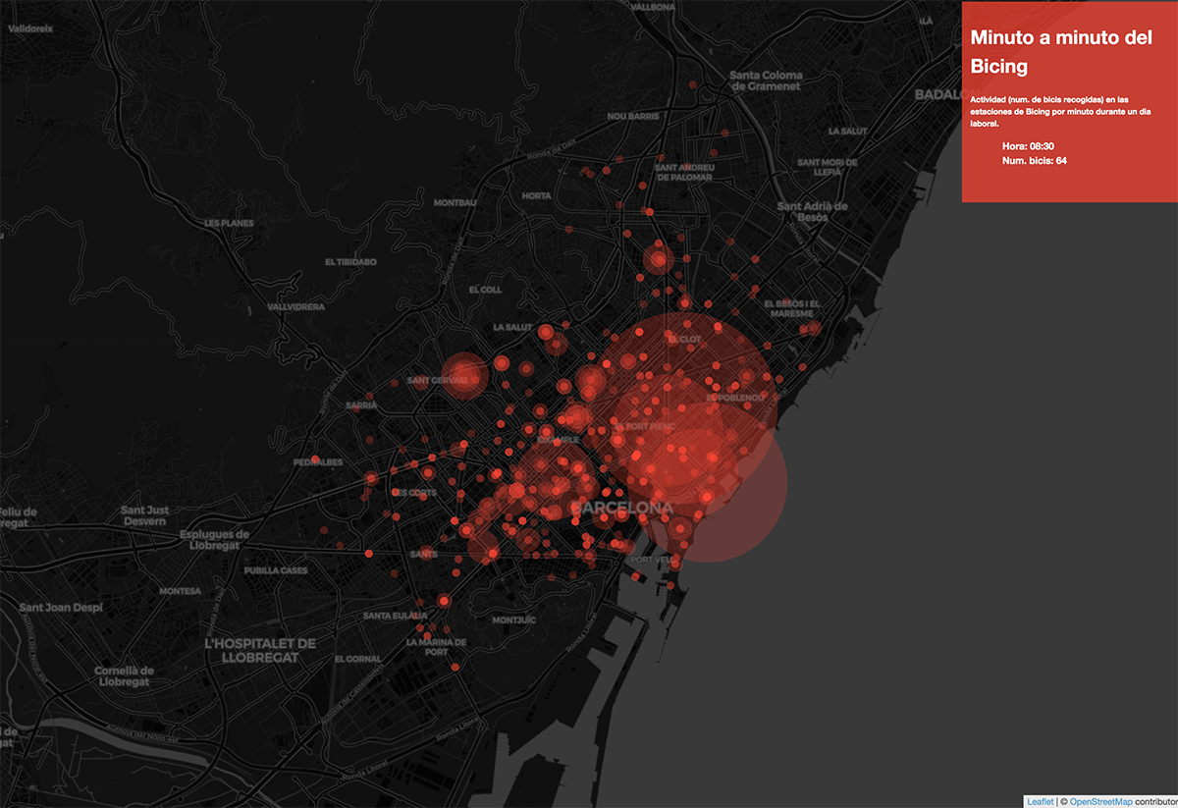The width and height of the screenshot is (1178, 808).
Task: Select the large station bubble over Sant Gervasi
Action: [464, 375]
